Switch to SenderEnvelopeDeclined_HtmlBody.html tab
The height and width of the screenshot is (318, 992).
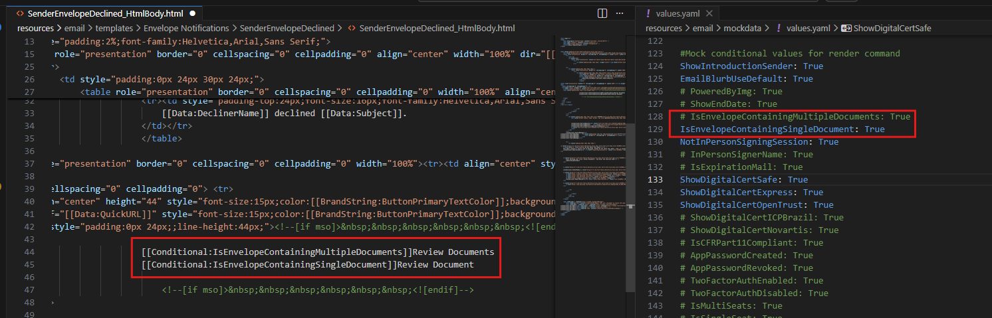[x=104, y=13]
